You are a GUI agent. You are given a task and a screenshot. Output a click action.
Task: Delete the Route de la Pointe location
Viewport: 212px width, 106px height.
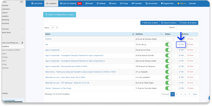click(190, 50)
